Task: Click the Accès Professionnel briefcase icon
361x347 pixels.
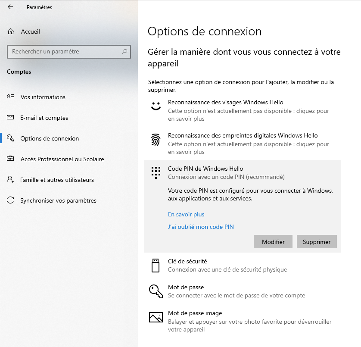Action: click(10, 159)
